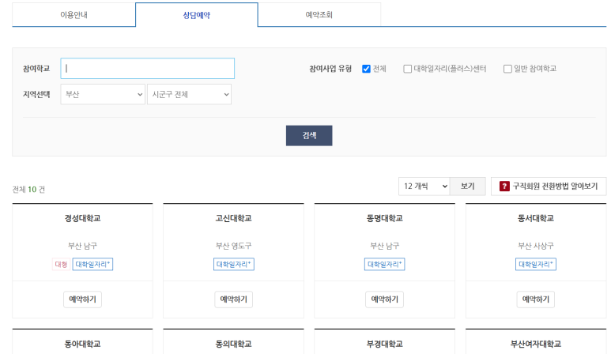Click the 보기 button
The image size is (611, 354).
pyautogui.click(x=468, y=186)
